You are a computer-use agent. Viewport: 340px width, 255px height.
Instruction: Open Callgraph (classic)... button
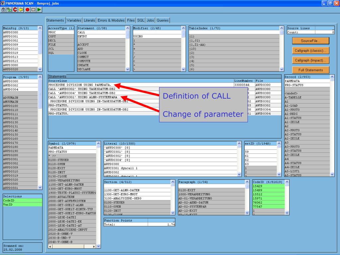(310, 50)
